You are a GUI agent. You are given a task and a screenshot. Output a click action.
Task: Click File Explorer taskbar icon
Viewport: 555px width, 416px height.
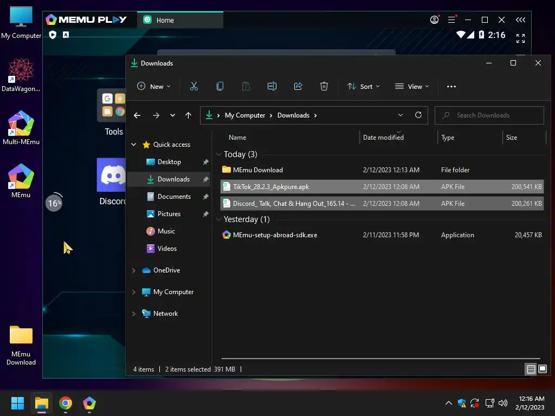click(41, 403)
